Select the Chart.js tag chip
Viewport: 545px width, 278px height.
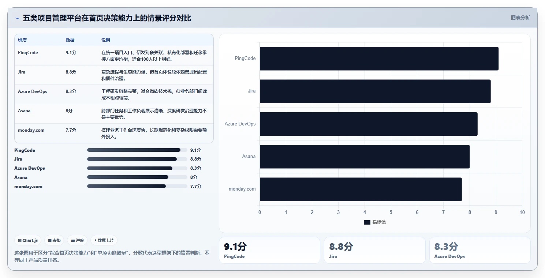tap(28, 240)
